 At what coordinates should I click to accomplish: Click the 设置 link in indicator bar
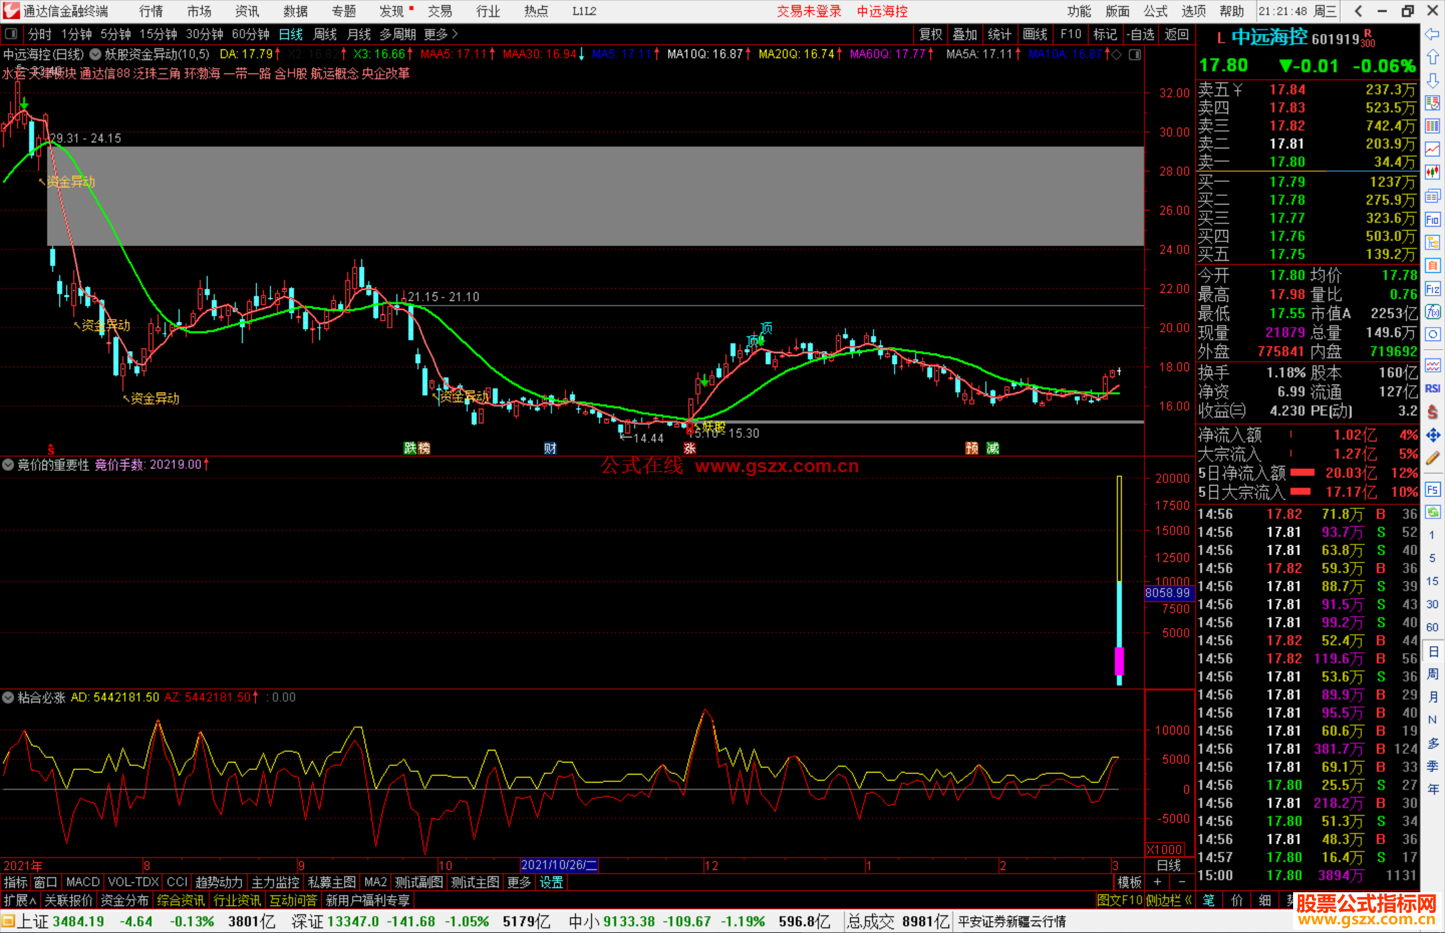click(x=551, y=882)
